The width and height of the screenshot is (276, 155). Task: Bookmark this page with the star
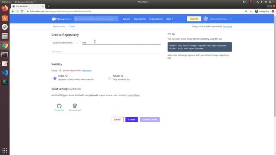[251, 11]
